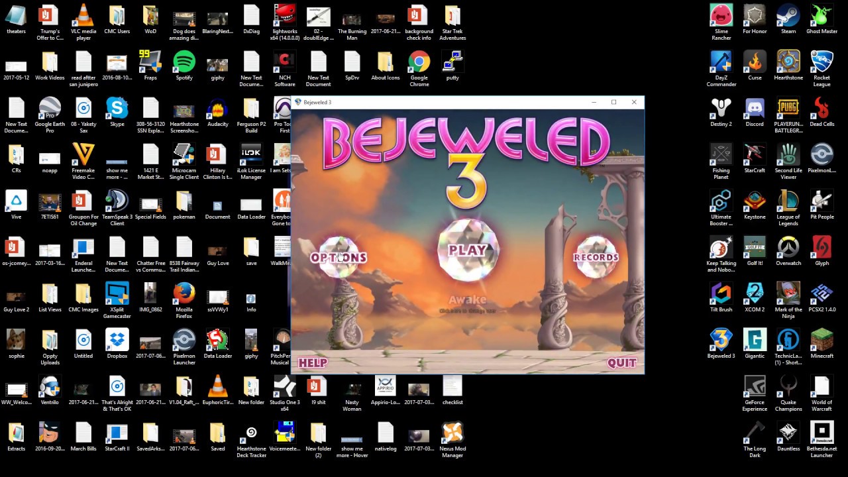Screen dimensions: 848x477
Task: Launch VLC media player
Action: [83, 15]
